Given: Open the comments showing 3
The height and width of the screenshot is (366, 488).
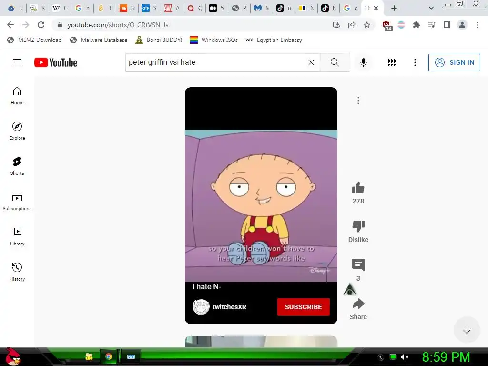Looking at the screenshot, I should pos(358,265).
